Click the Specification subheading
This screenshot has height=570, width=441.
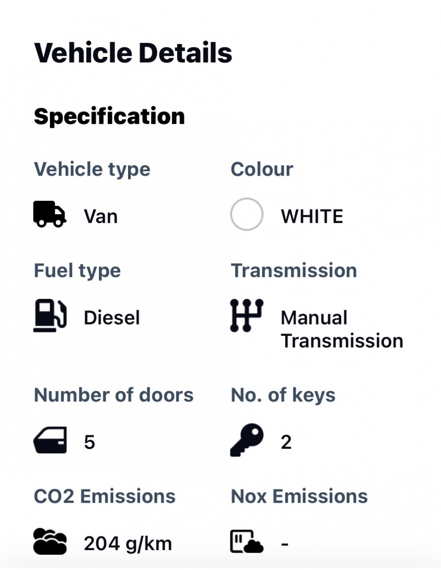(x=109, y=116)
